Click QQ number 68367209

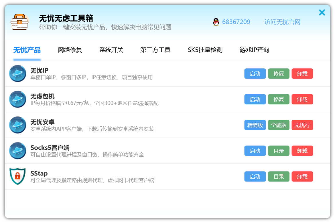pyautogui.click(x=236, y=22)
